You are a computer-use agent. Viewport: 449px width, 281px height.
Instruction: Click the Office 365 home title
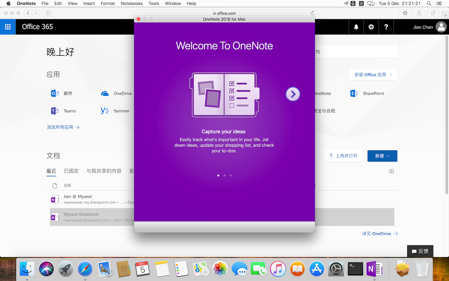click(x=37, y=27)
